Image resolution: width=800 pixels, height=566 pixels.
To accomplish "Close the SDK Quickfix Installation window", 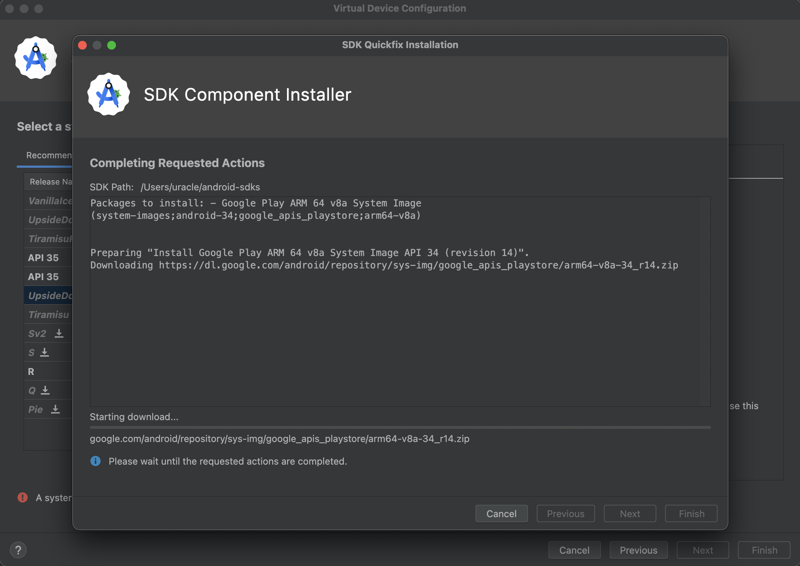I will 83,45.
